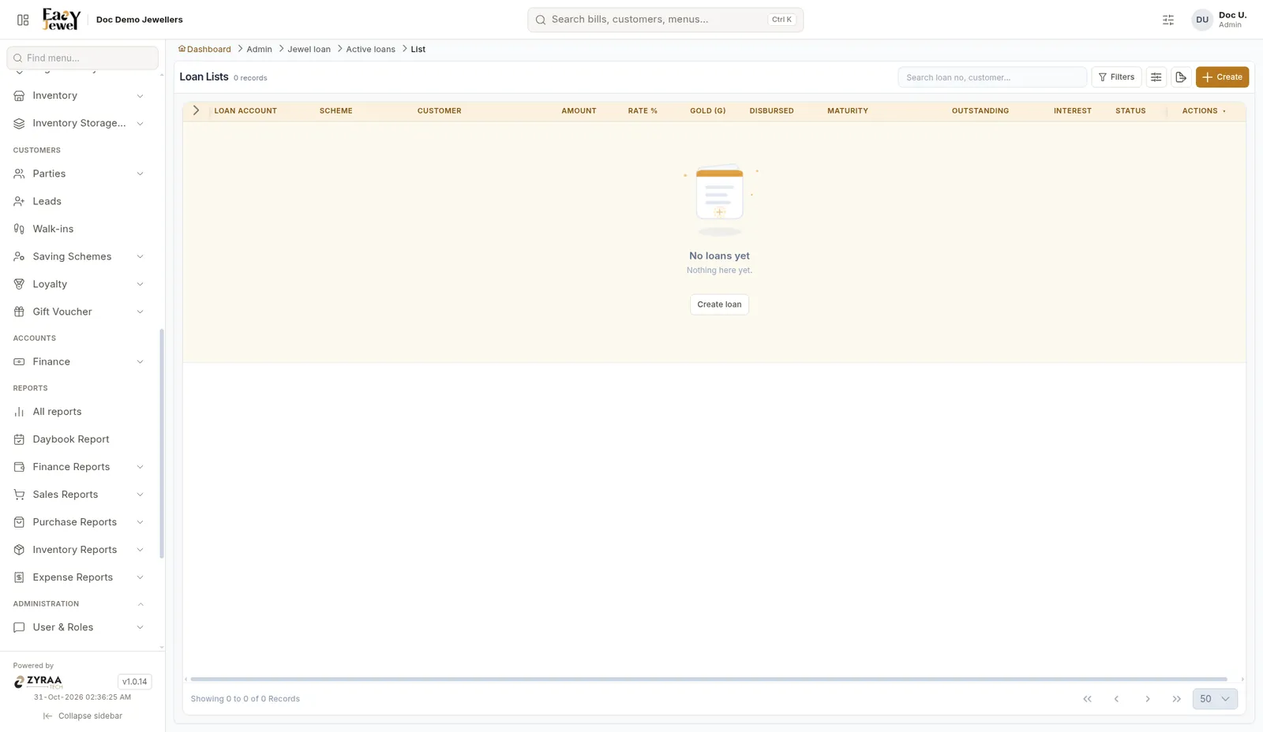Go to the last page of records
The width and height of the screenshot is (1263, 732).
coord(1177,699)
